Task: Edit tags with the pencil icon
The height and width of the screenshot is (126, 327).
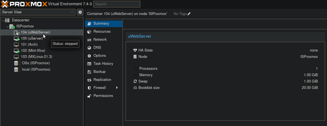Action: tap(189, 14)
